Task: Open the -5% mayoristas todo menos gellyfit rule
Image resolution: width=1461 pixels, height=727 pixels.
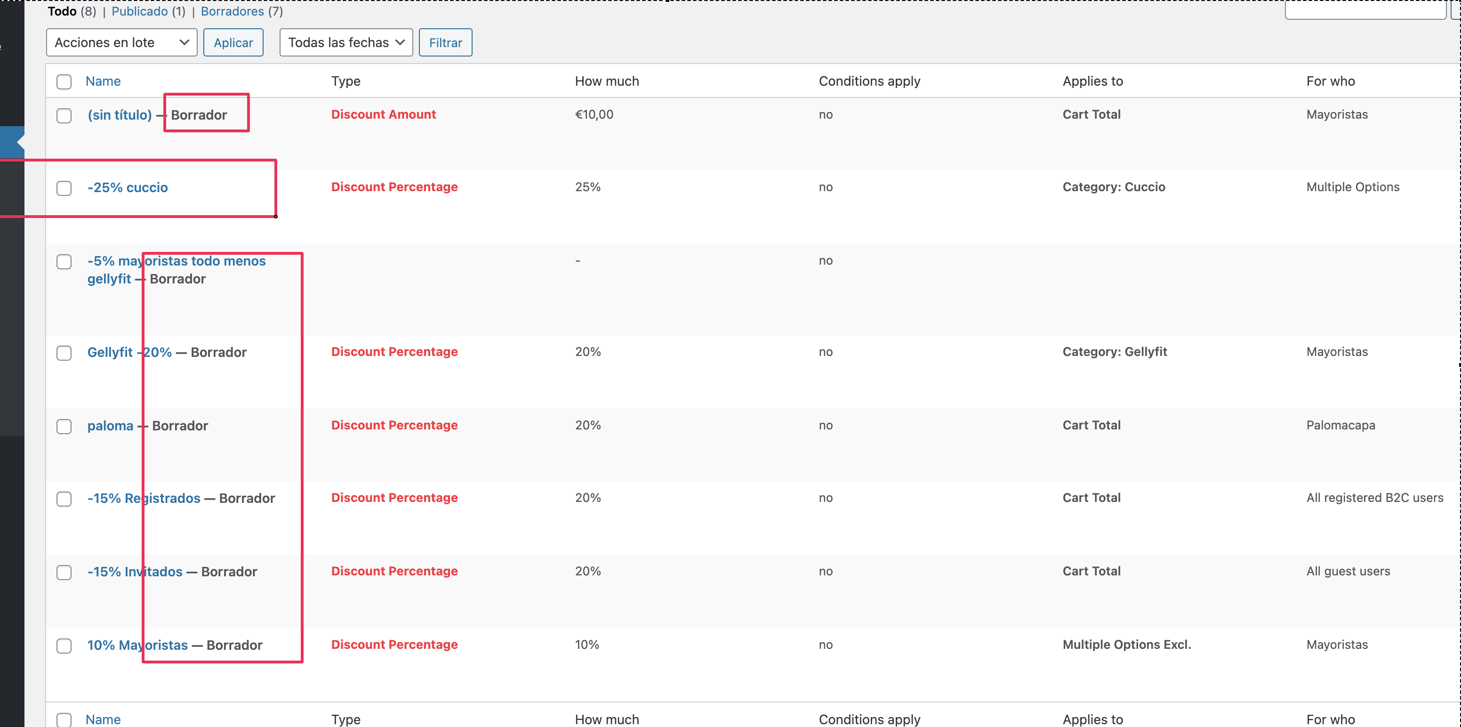Action: point(177,270)
